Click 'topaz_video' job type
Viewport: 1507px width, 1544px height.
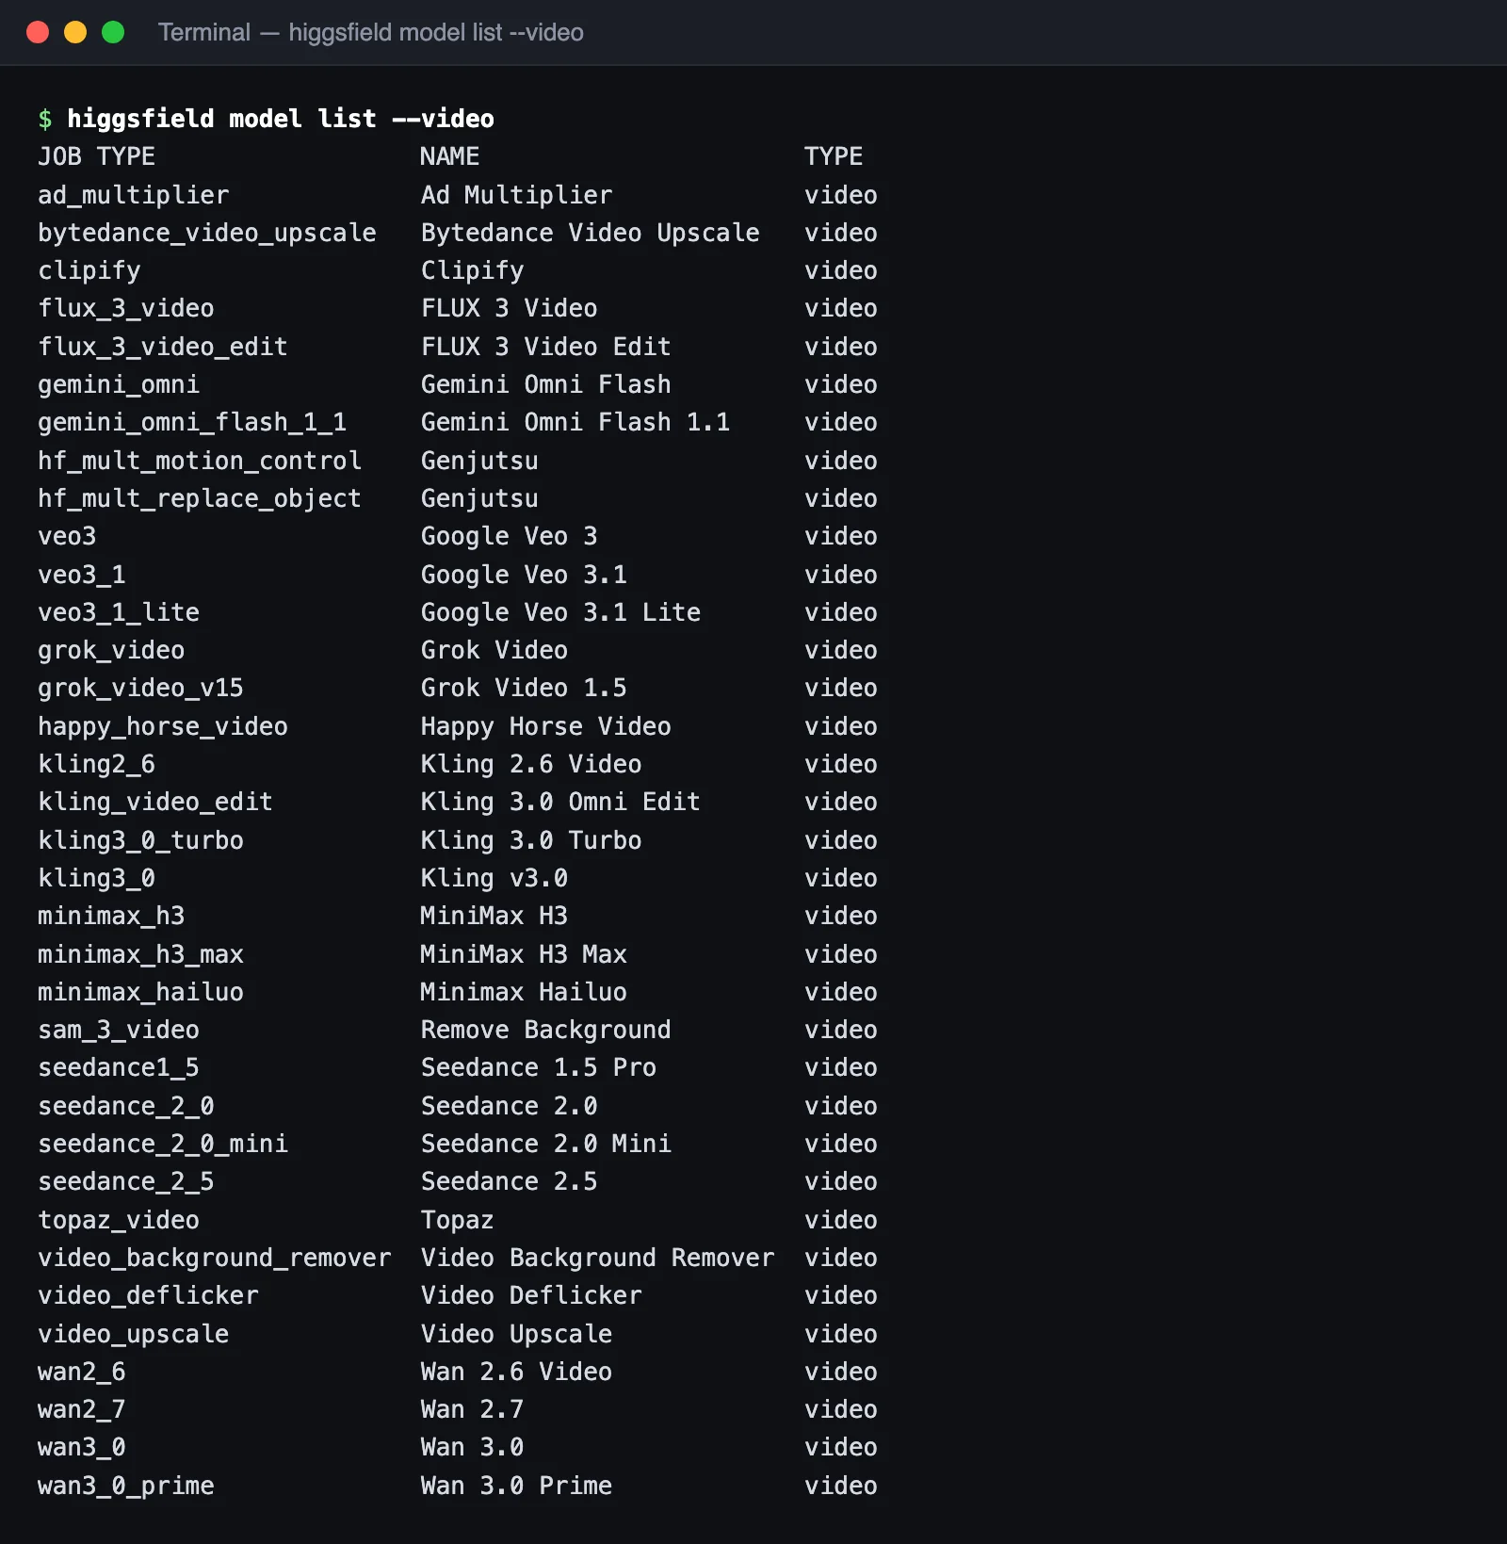(119, 1220)
